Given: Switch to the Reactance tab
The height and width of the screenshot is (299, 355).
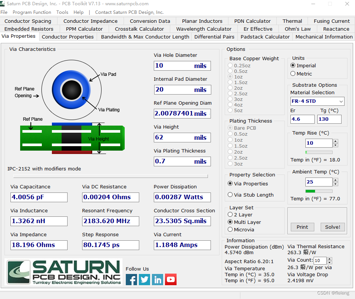Looking at the screenshot, I should (336, 29).
